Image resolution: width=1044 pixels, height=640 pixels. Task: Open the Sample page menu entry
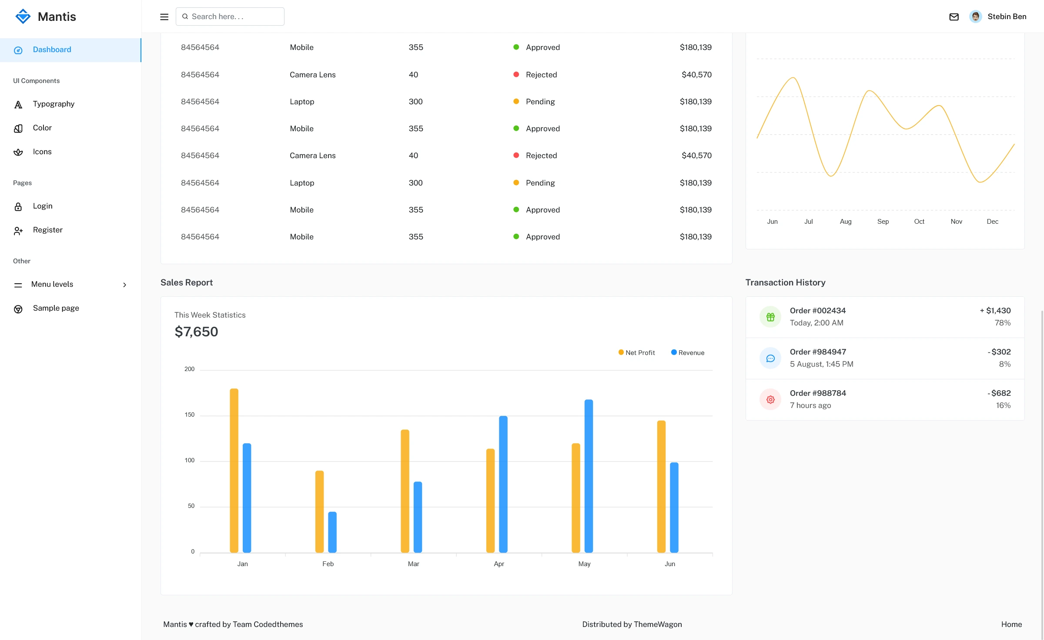[56, 308]
